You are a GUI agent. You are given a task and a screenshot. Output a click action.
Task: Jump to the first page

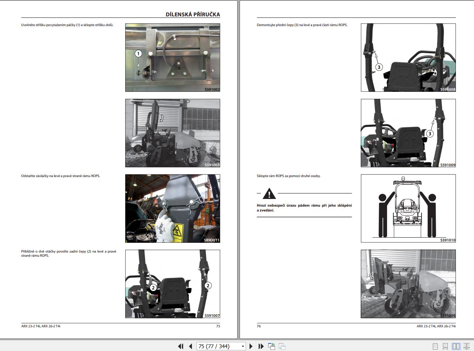point(180,346)
